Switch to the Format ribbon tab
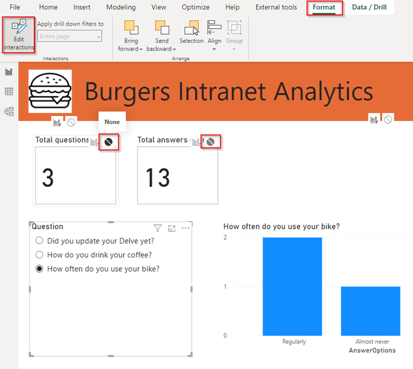Screen dimensions: 413x369 click(x=324, y=7)
